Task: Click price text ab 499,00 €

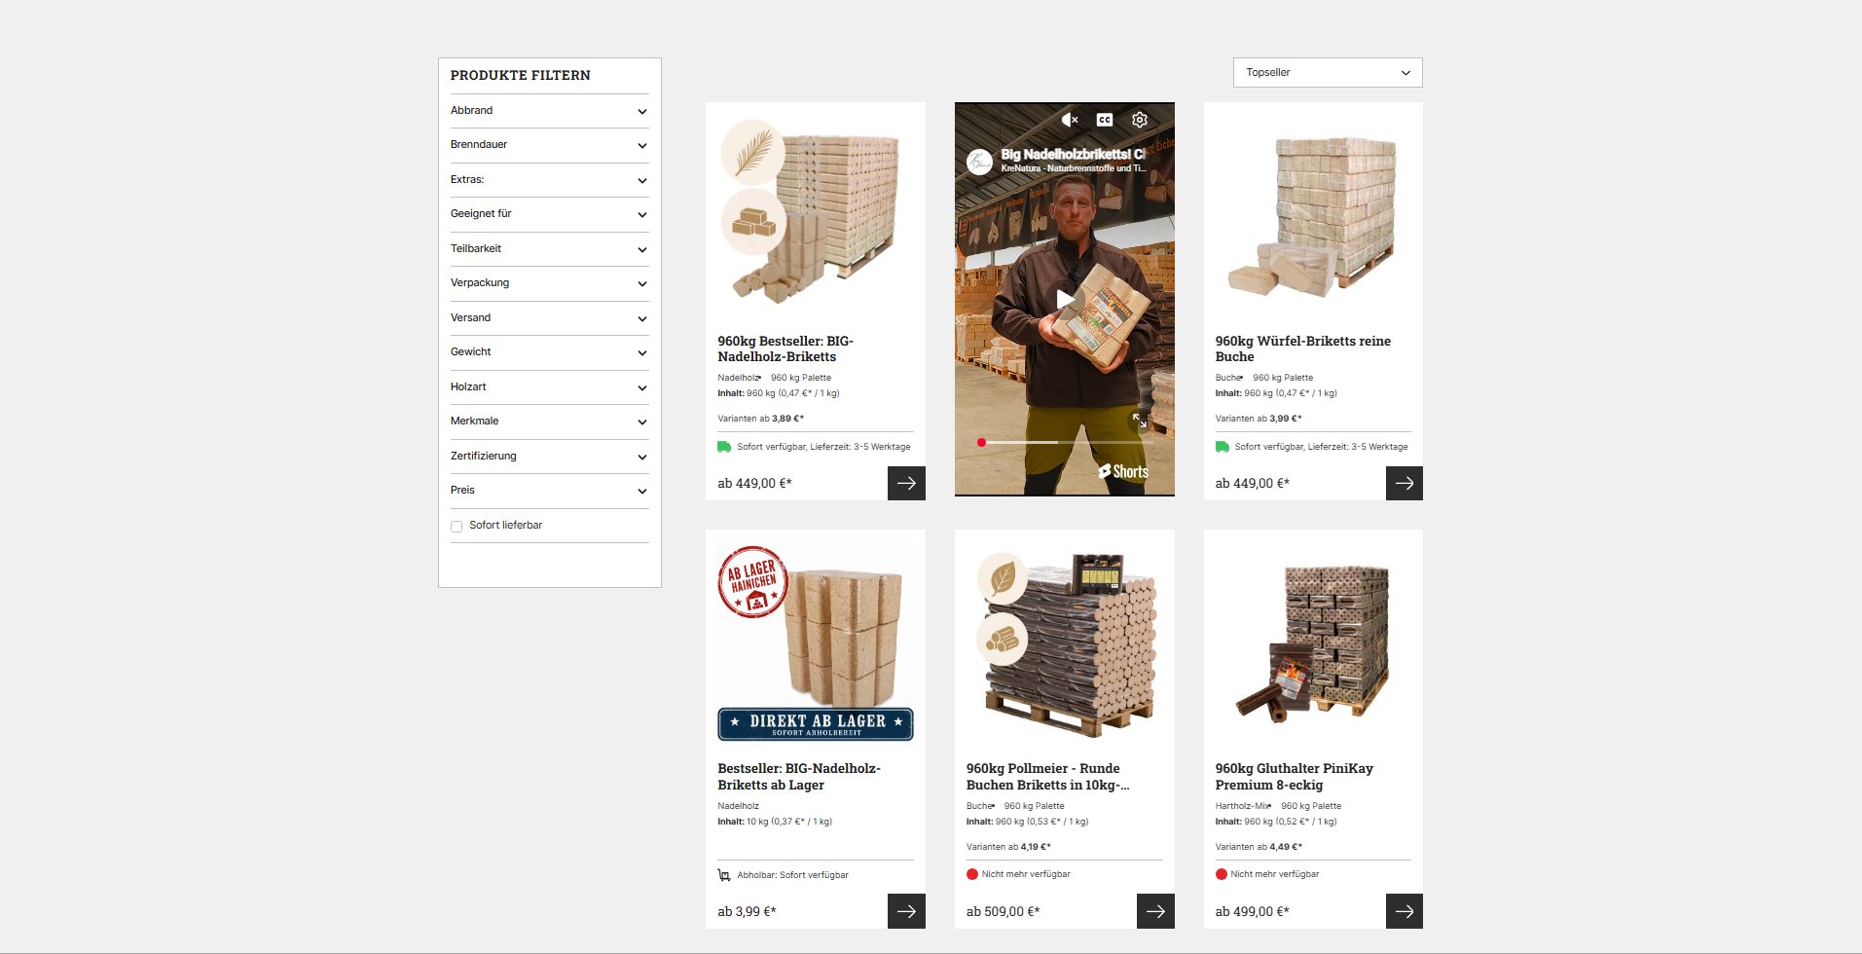Action: 1252,912
